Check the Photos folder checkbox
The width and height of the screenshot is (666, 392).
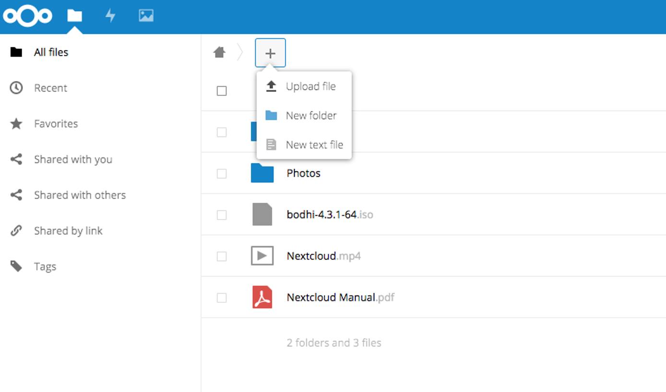click(x=222, y=173)
